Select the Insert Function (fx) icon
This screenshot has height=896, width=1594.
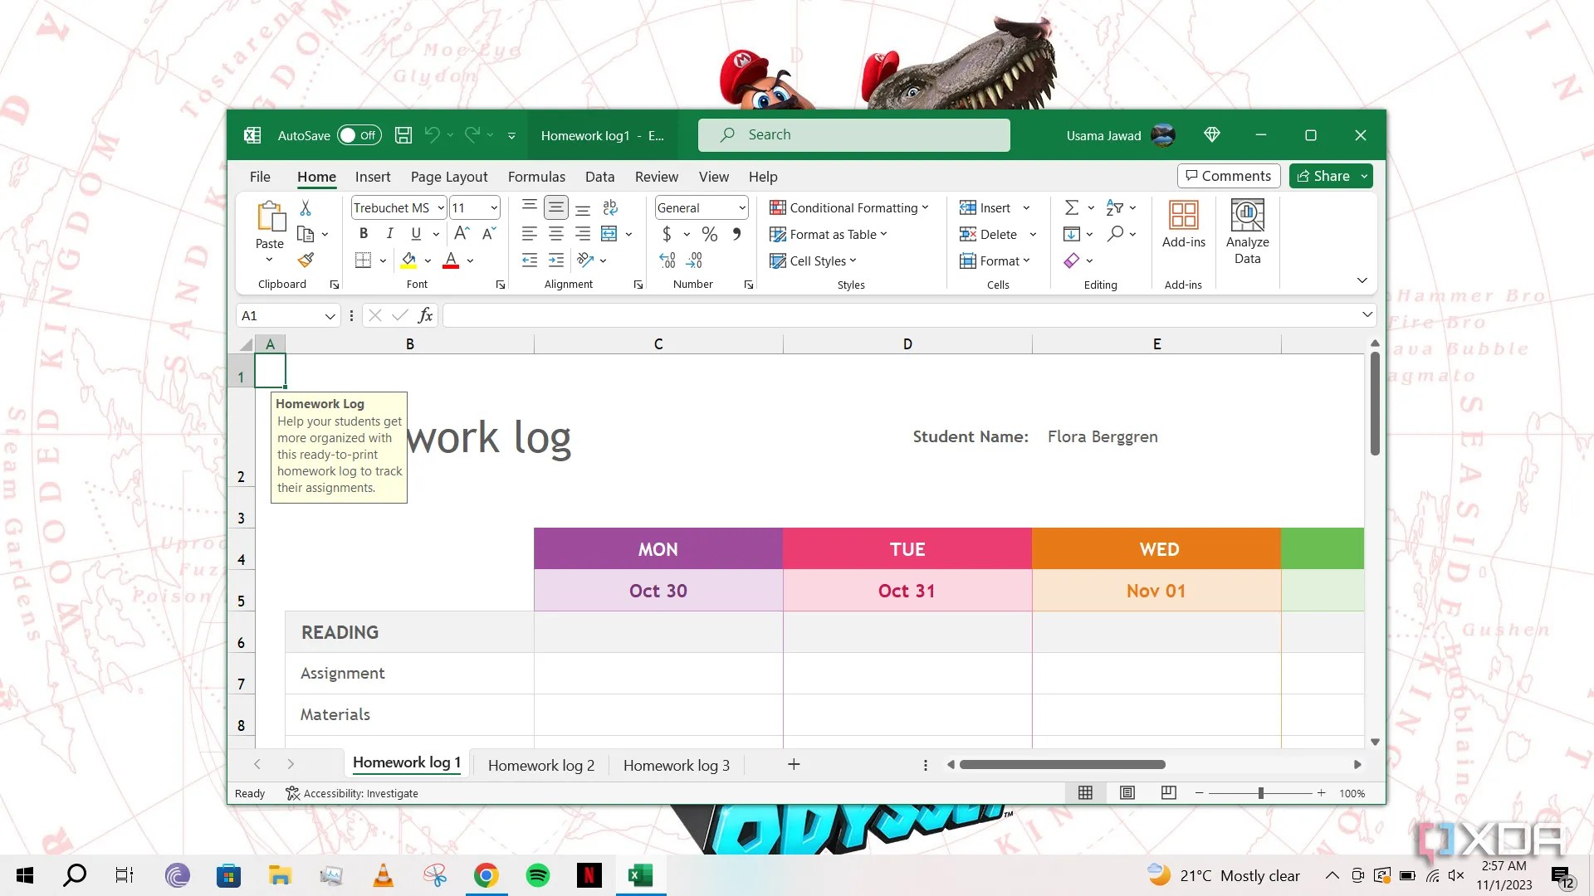pos(425,315)
